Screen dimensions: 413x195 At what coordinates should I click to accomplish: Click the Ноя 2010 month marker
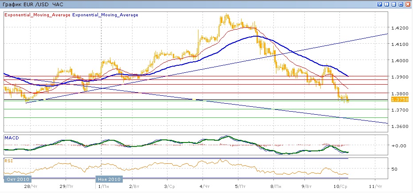click(x=109, y=180)
